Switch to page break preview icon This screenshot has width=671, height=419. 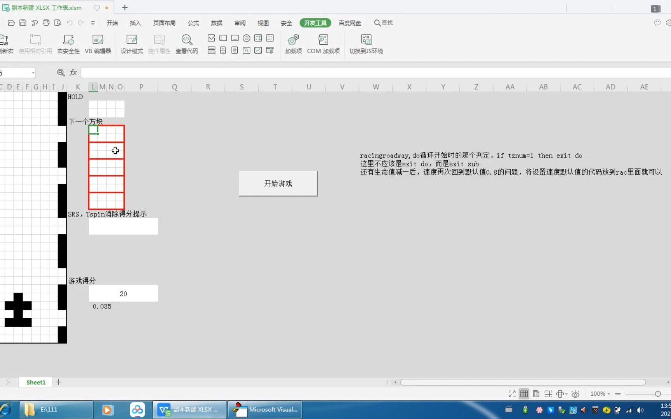pyautogui.click(x=548, y=394)
